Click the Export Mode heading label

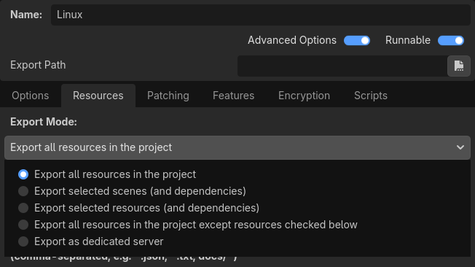[x=44, y=122]
